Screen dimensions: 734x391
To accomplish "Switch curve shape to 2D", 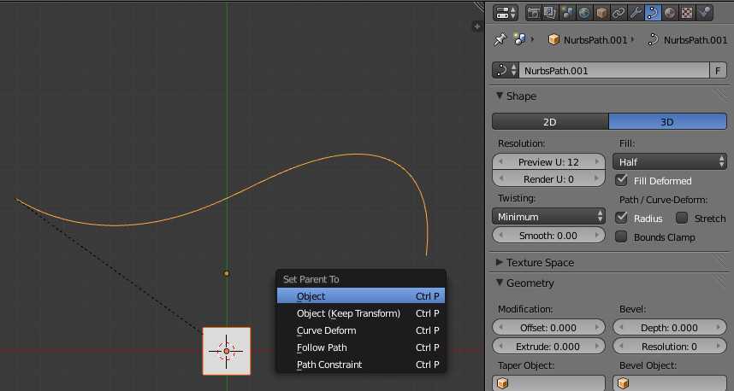I will 550,122.
